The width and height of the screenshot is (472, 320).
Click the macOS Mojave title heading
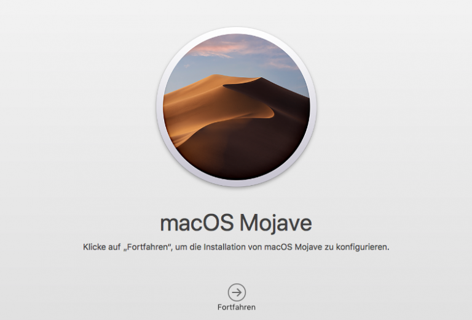coord(236,223)
